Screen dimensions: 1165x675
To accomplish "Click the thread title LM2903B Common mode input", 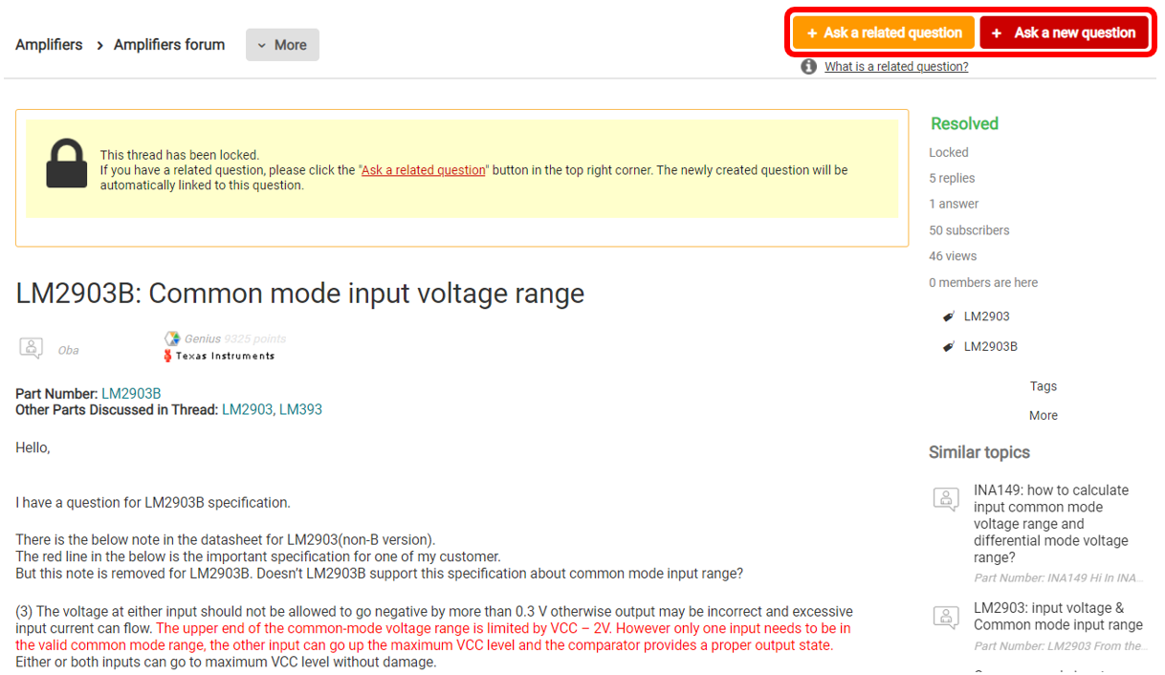I will 300,293.
